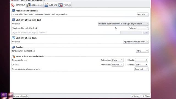
Task: Click the Add-ons tab icon
Action: tap(46, 5)
